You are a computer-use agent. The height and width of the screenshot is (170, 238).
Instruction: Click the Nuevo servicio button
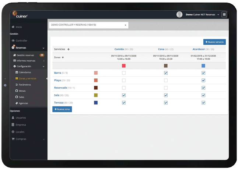coord(214,42)
